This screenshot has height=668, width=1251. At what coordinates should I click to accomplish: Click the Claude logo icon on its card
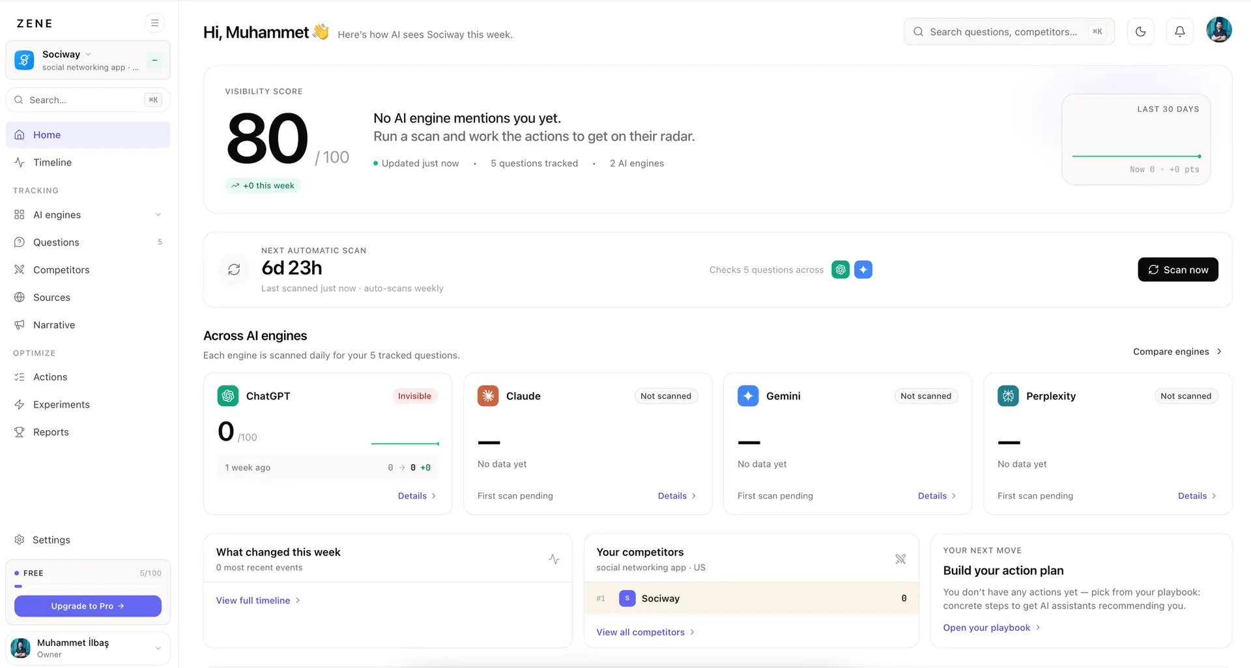(x=488, y=396)
